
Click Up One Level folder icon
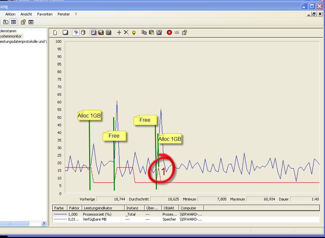pos(6,22)
